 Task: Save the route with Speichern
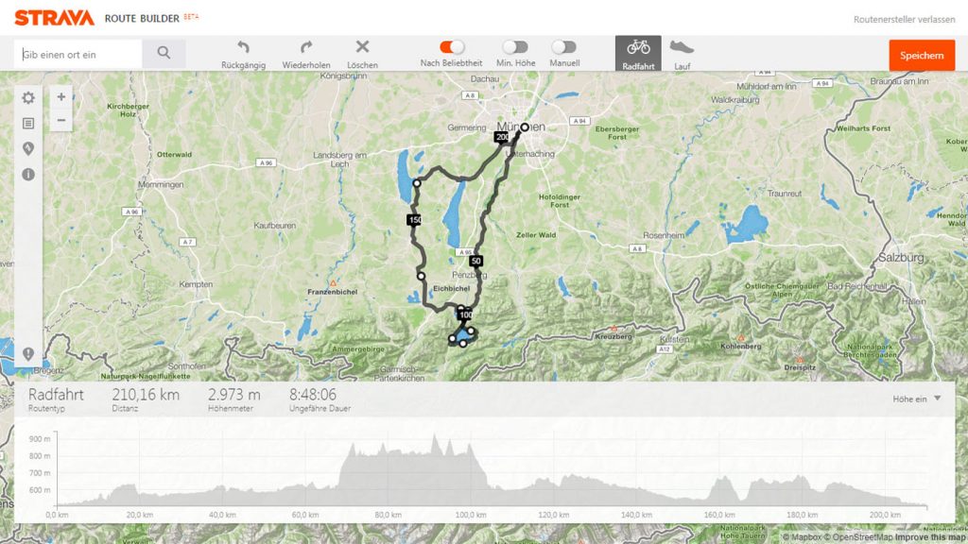pyautogui.click(x=922, y=56)
